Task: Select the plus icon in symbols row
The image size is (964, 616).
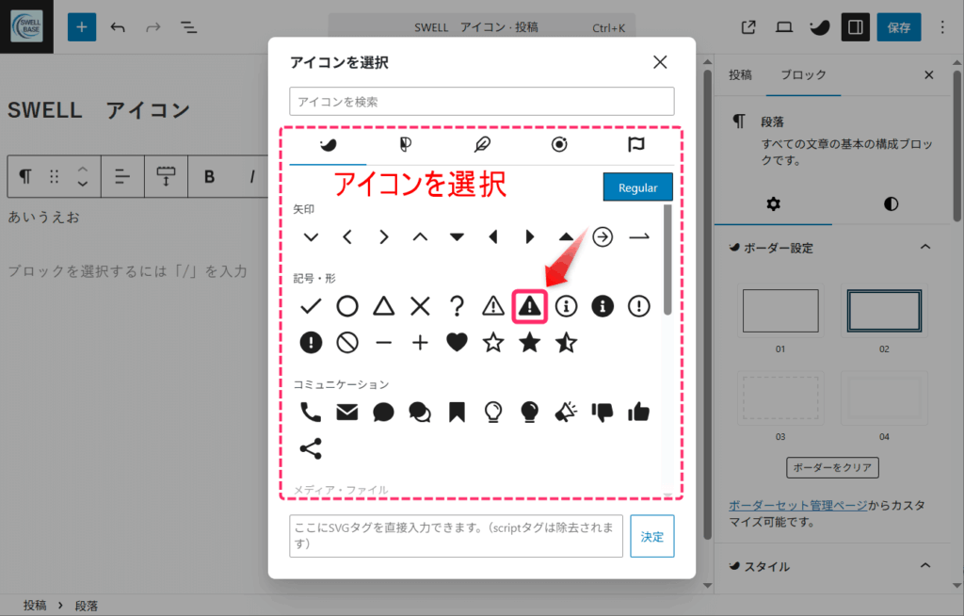Action: 420,343
